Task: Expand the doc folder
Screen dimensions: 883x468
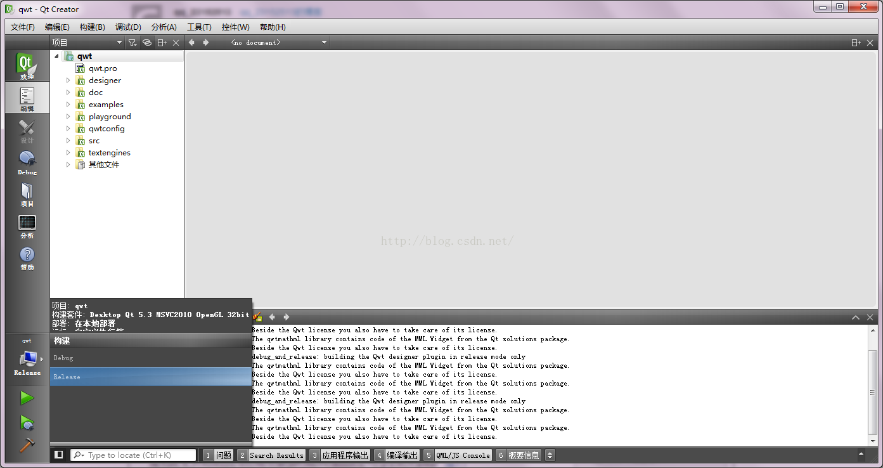Action: 68,93
